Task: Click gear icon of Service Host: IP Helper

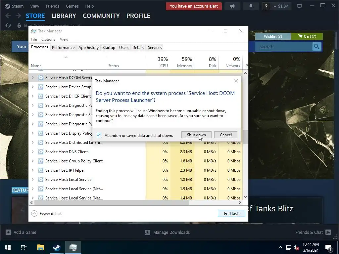Action: 41,170
